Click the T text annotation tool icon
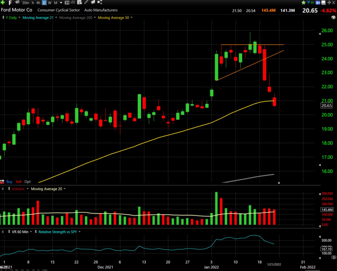This screenshot has height=271, width=337. pos(67,3)
